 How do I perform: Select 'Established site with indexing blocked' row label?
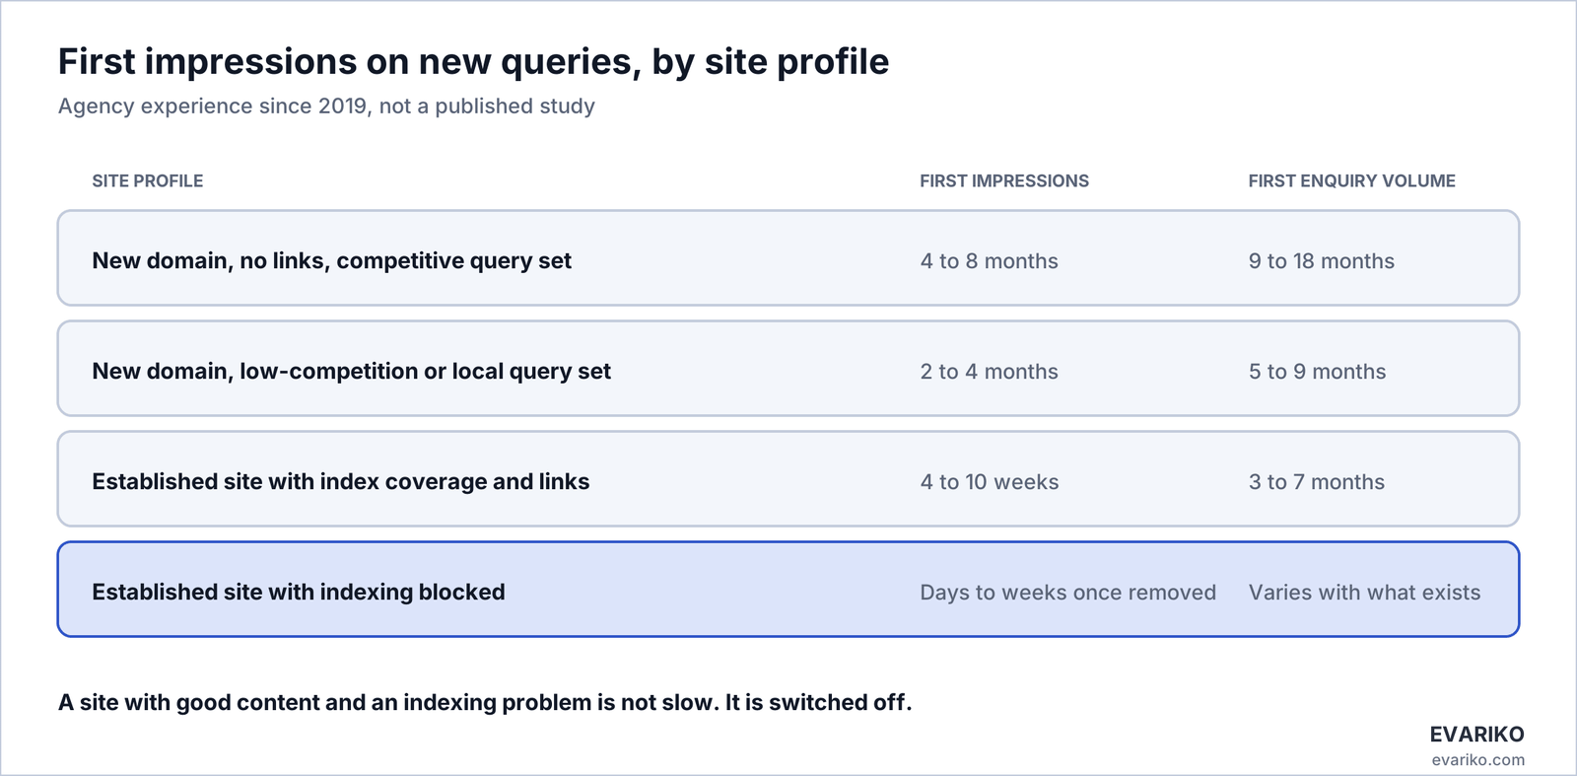pos(298,592)
